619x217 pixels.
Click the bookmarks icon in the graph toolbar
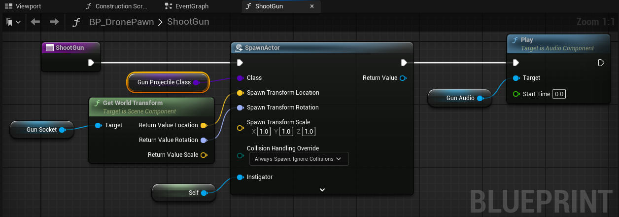pyautogui.click(x=10, y=22)
